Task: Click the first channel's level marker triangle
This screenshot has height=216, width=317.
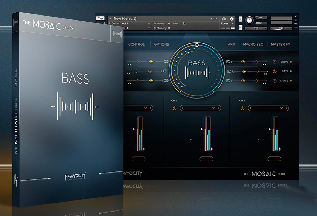Action: point(134,129)
